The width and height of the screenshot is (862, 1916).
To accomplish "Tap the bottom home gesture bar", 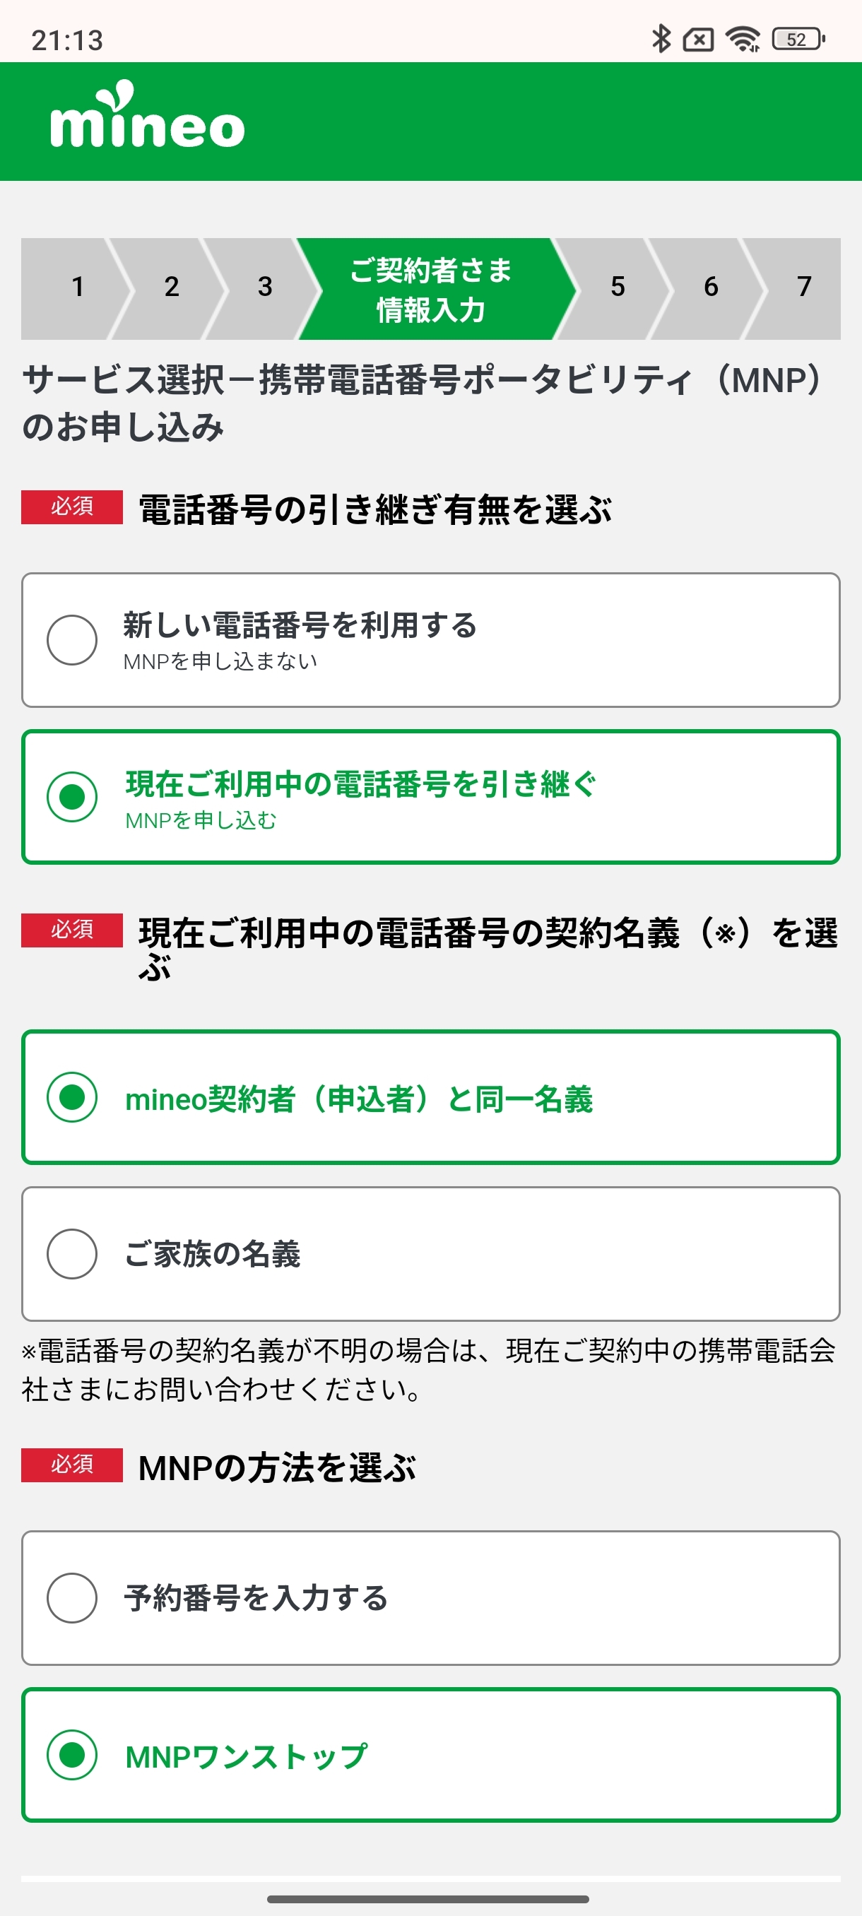I will click(428, 1898).
